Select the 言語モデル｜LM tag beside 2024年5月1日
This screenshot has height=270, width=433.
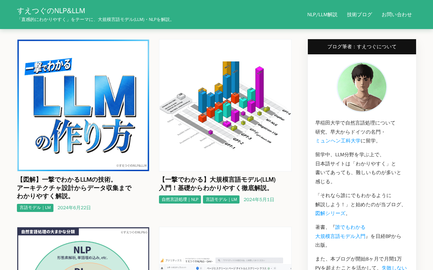coord(221,199)
